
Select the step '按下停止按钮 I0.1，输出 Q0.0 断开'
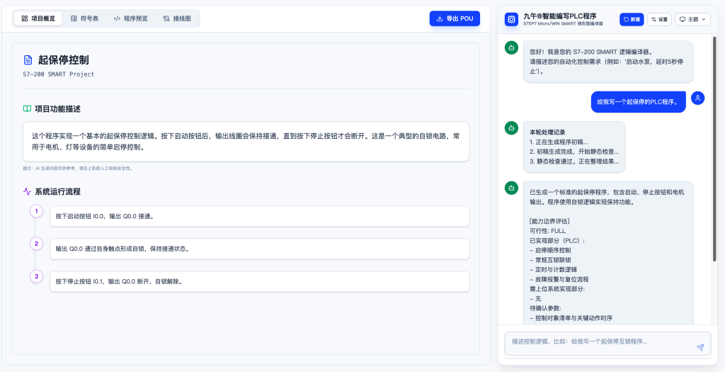pyautogui.click(x=259, y=281)
